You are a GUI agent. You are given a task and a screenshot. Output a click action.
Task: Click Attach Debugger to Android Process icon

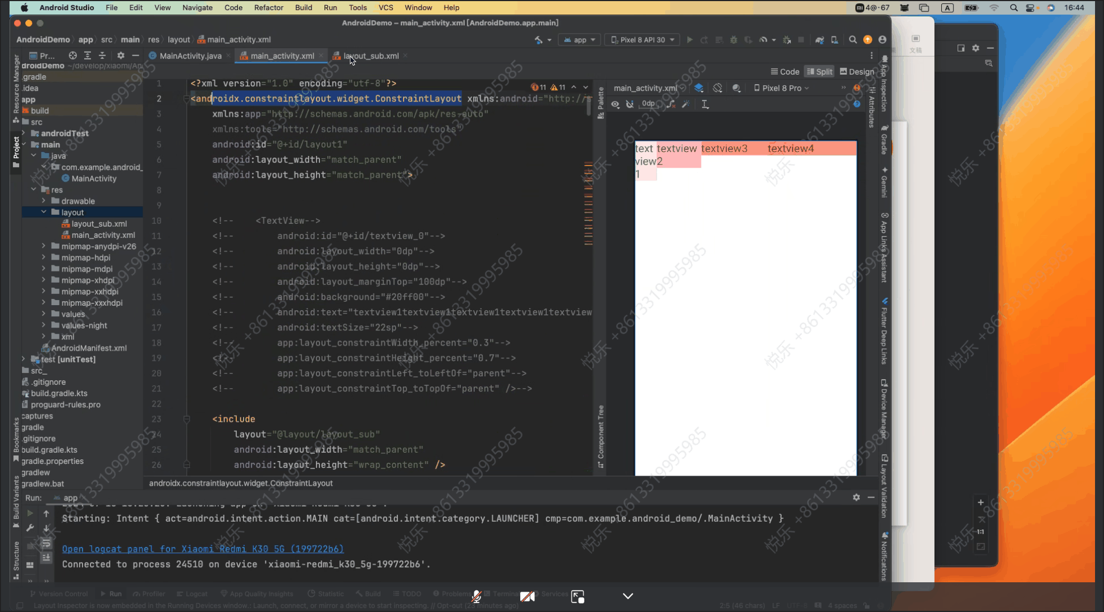tap(787, 40)
